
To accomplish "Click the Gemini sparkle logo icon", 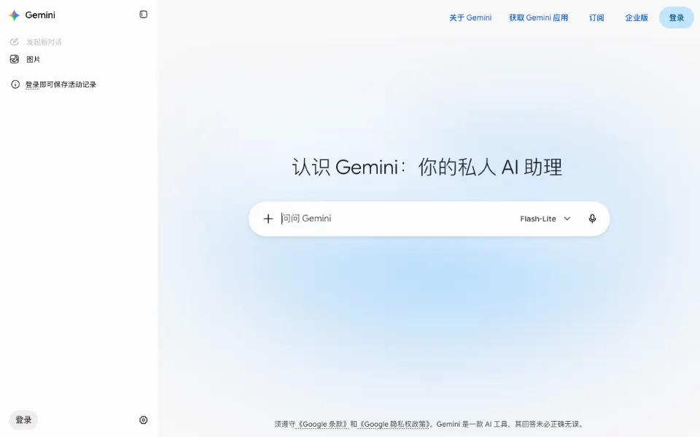I will point(15,15).
